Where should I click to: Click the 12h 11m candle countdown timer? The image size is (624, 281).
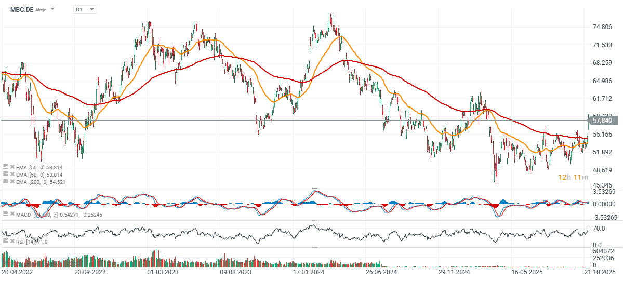point(573,177)
